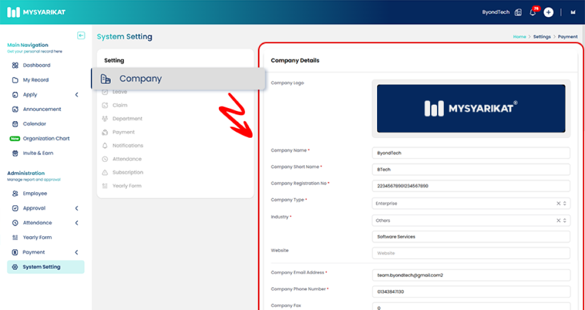Image resolution: width=585 pixels, height=310 pixels.
Task: Click the Company Phone Number field
Action: coord(471,291)
